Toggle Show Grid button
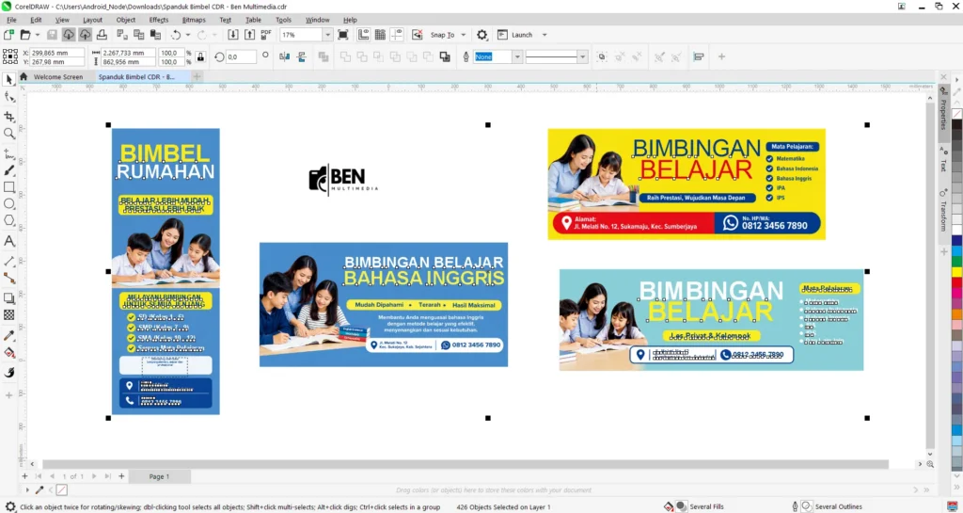Image resolution: width=963 pixels, height=513 pixels. (x=380, y=35)
